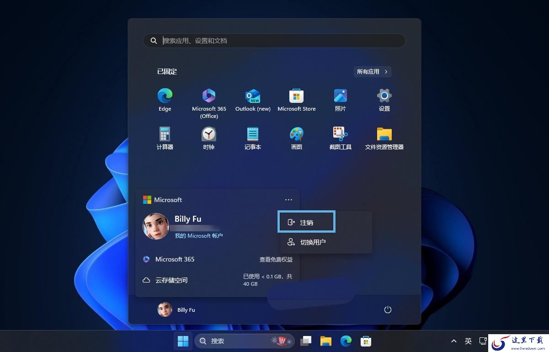
Task: Open Outlook (new) from pinned apps
Action: 253,100
